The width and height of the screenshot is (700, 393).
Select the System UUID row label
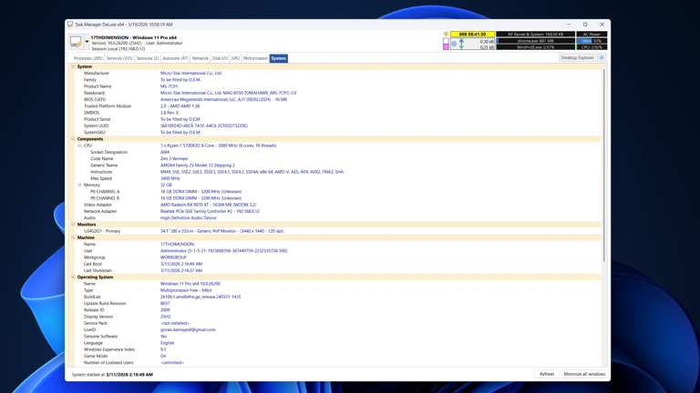96,126
